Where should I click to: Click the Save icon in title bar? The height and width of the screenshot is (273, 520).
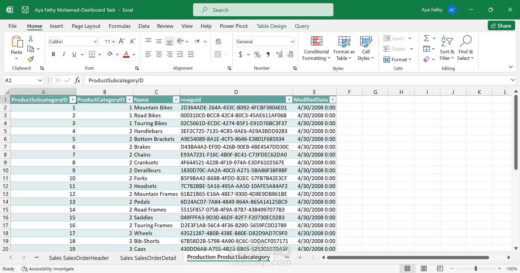tap(25, 10)
